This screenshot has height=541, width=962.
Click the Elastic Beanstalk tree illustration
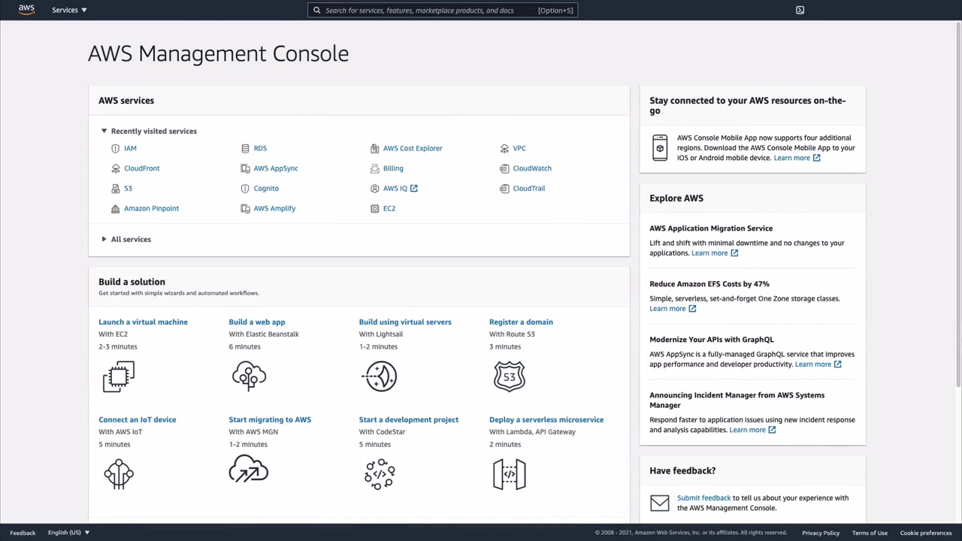tap(249, 376)
